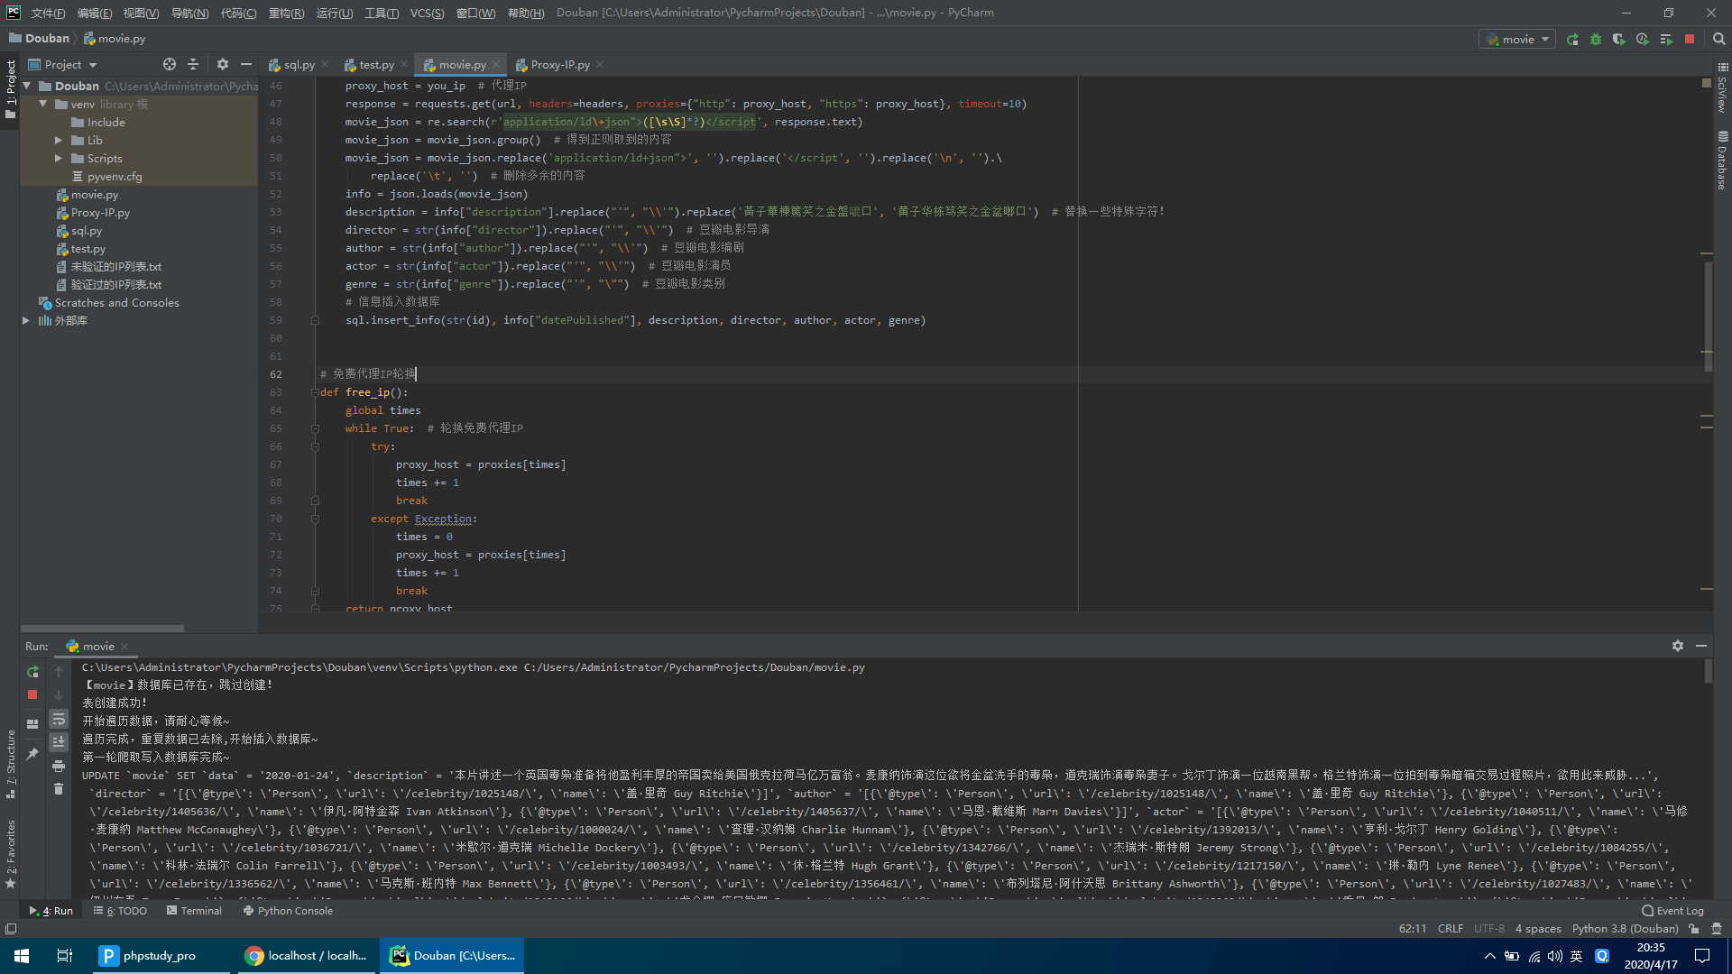Run movie with coverage shield icon
1732x974 pixels.
point(1619,40)
